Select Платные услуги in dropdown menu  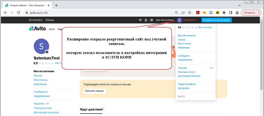[186, 72]
